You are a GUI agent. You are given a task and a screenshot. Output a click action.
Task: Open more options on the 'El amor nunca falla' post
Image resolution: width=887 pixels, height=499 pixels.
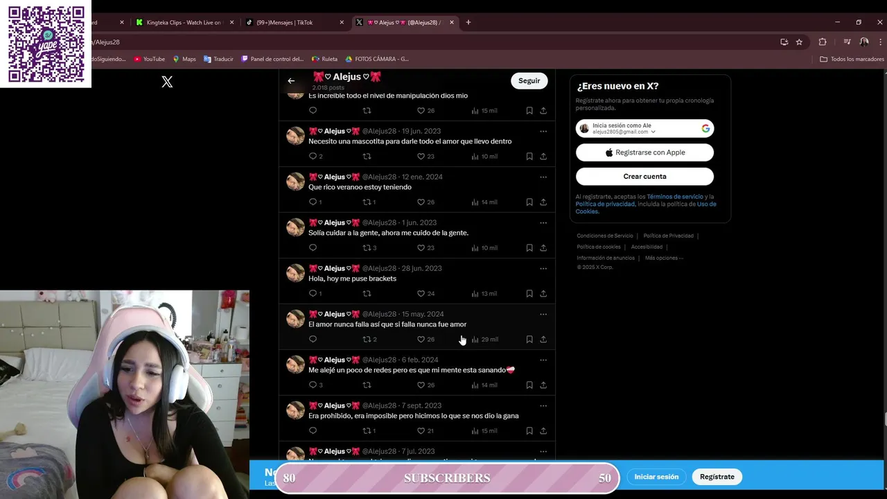(543, 314)
